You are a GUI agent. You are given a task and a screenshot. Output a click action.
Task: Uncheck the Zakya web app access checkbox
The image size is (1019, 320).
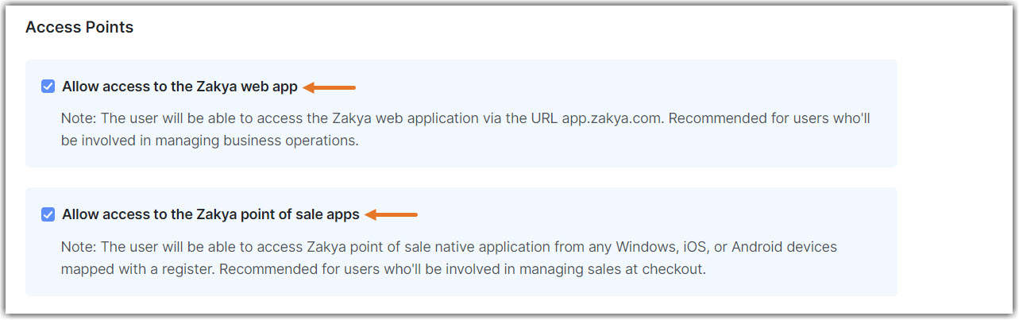48,87
